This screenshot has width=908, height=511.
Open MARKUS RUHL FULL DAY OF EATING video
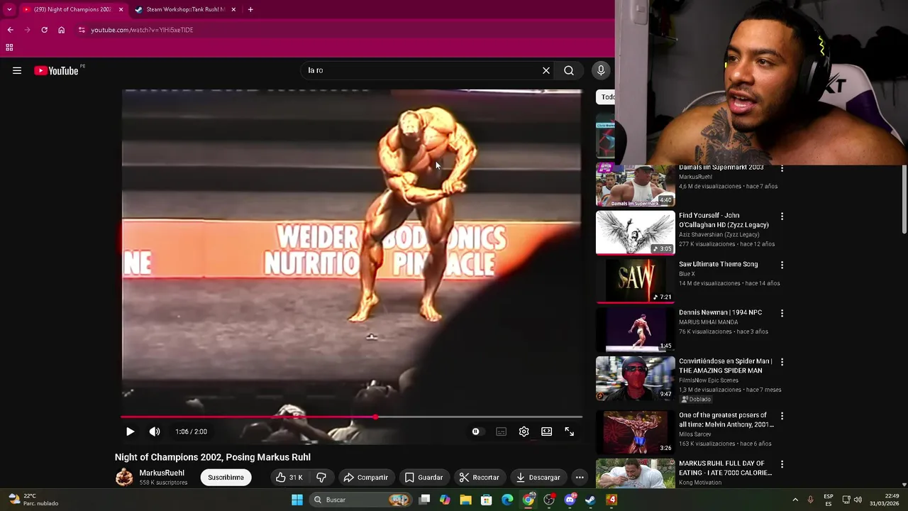click(635, 473)
